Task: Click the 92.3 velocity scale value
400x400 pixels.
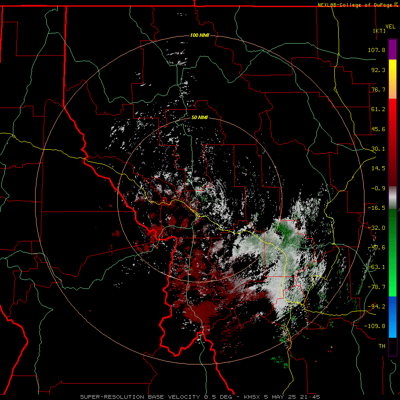Action: click(x=378, y=70)
